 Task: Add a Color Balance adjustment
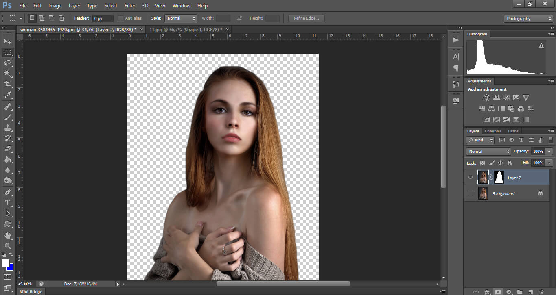coord(491,109)
